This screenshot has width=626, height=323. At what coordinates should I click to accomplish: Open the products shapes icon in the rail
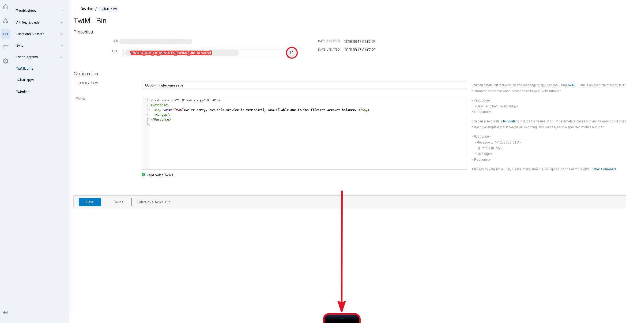pyautogui.click(x=6, y=21)
